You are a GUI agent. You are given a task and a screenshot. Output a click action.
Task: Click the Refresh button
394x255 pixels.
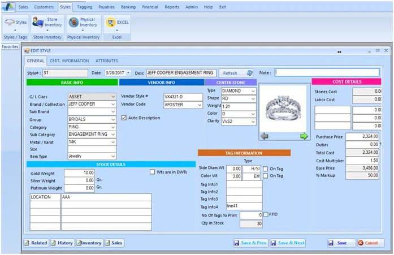coord(236,73)
